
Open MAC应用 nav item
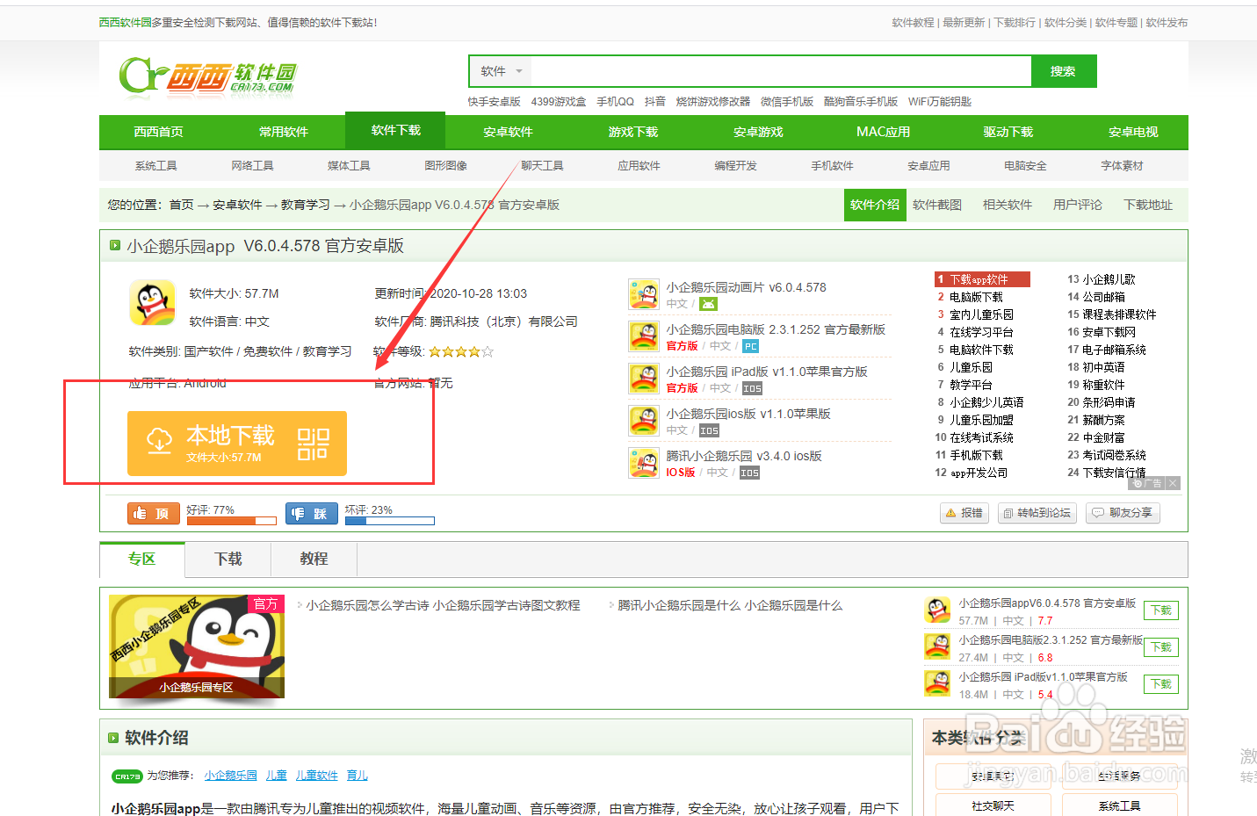tap(883, 132)
